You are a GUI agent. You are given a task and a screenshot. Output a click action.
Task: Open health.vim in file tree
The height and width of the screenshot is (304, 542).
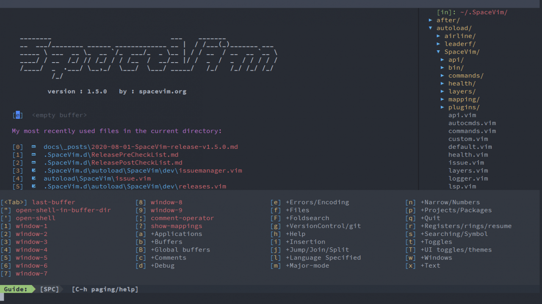(468, 155)
